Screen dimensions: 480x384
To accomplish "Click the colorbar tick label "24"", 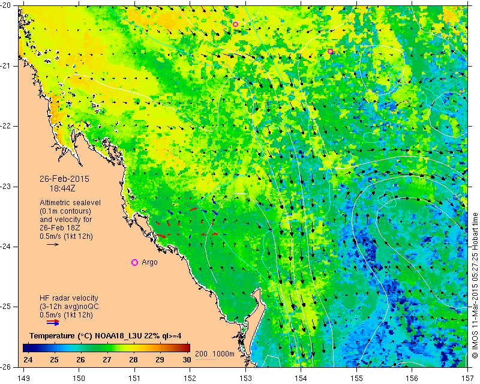I will [x=28, y=359].
